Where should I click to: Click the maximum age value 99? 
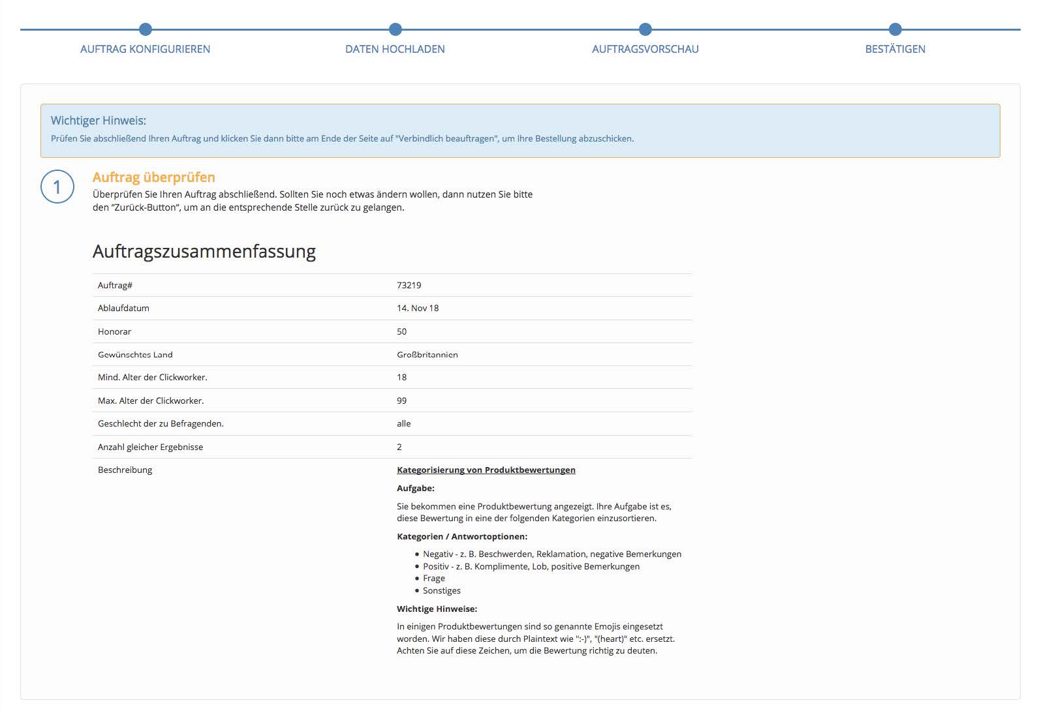tap(402, 401)
